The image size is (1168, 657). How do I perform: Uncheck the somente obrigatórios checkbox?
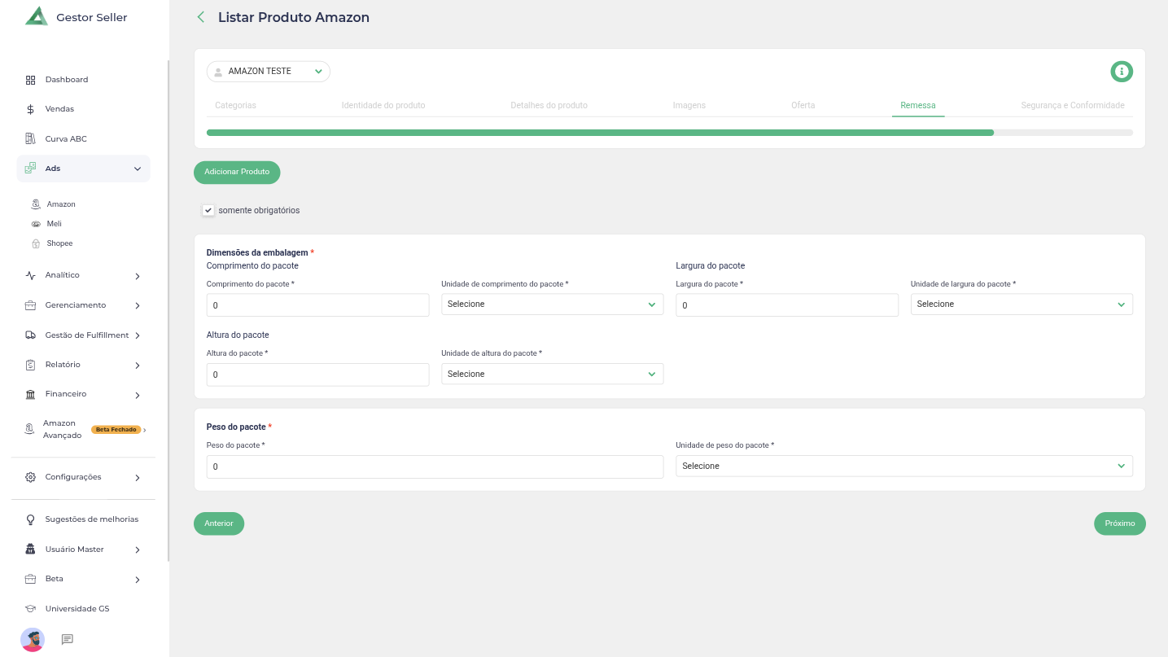tap(208, 210)
